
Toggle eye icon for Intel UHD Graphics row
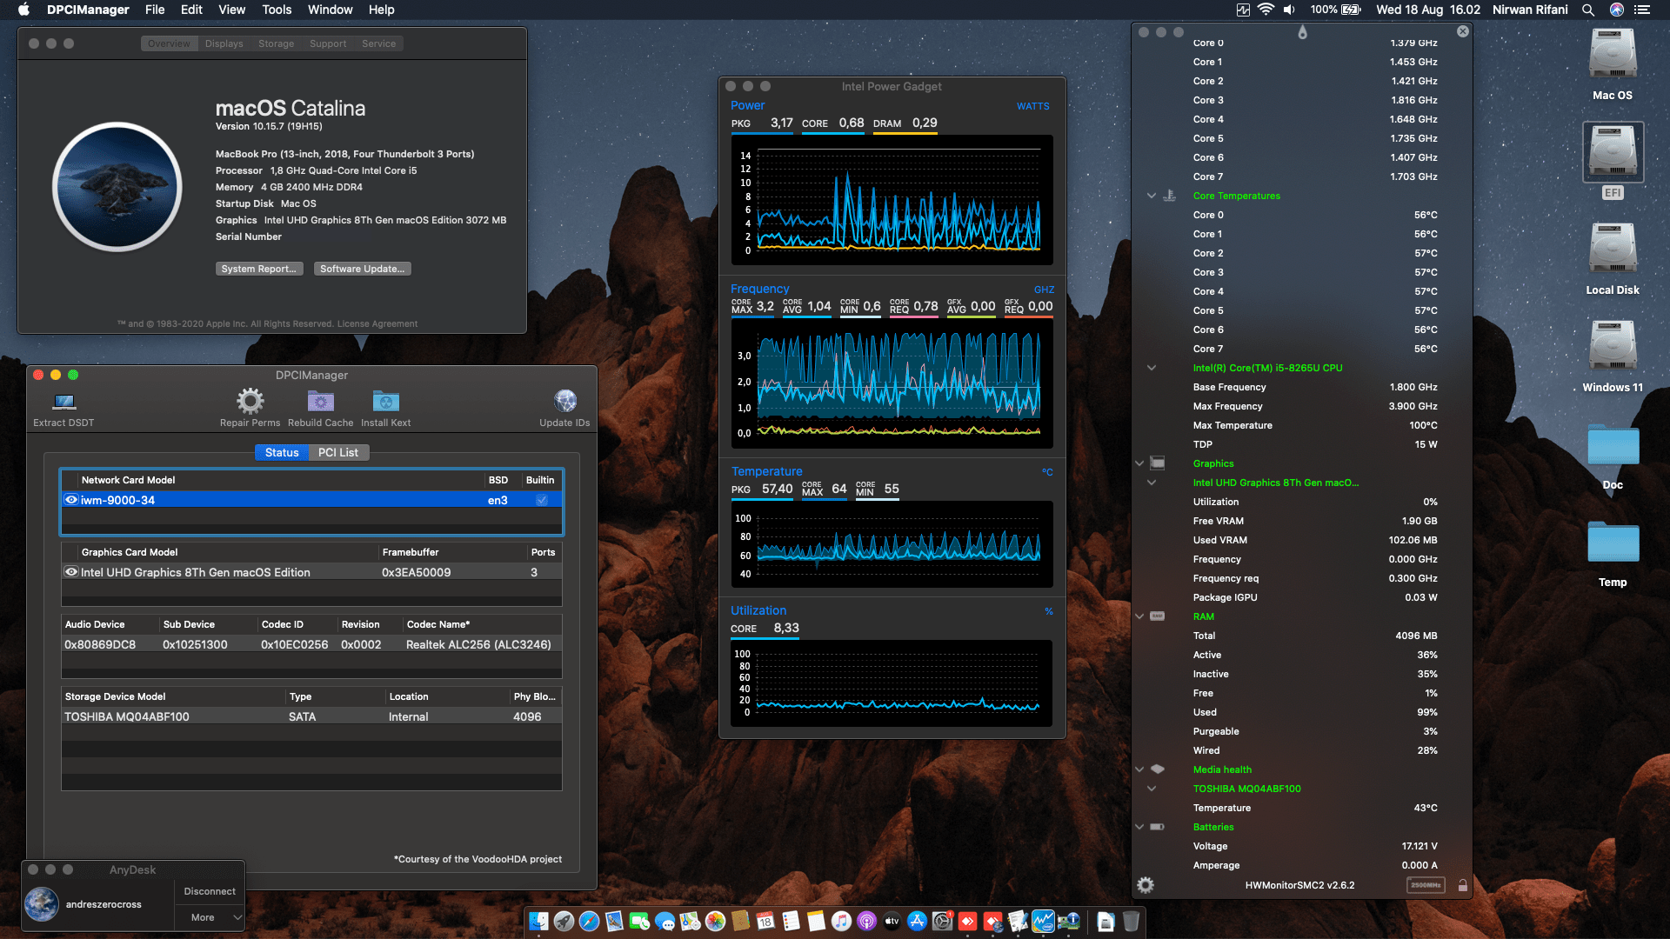(x=71, y=572)
